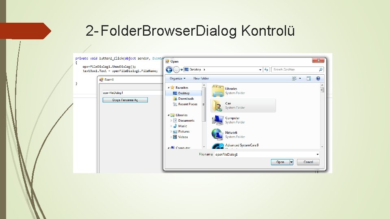Screen dimensions: 390x219
Task: Click the search magnifier icon in Search Desktop
Action: pos(321,69)
